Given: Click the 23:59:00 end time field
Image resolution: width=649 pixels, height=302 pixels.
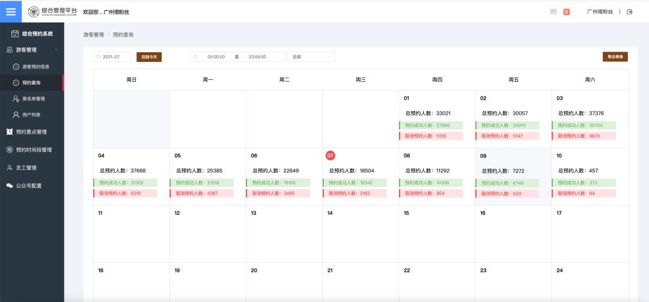Looking at the screenshot, I should tap(257, 56).
